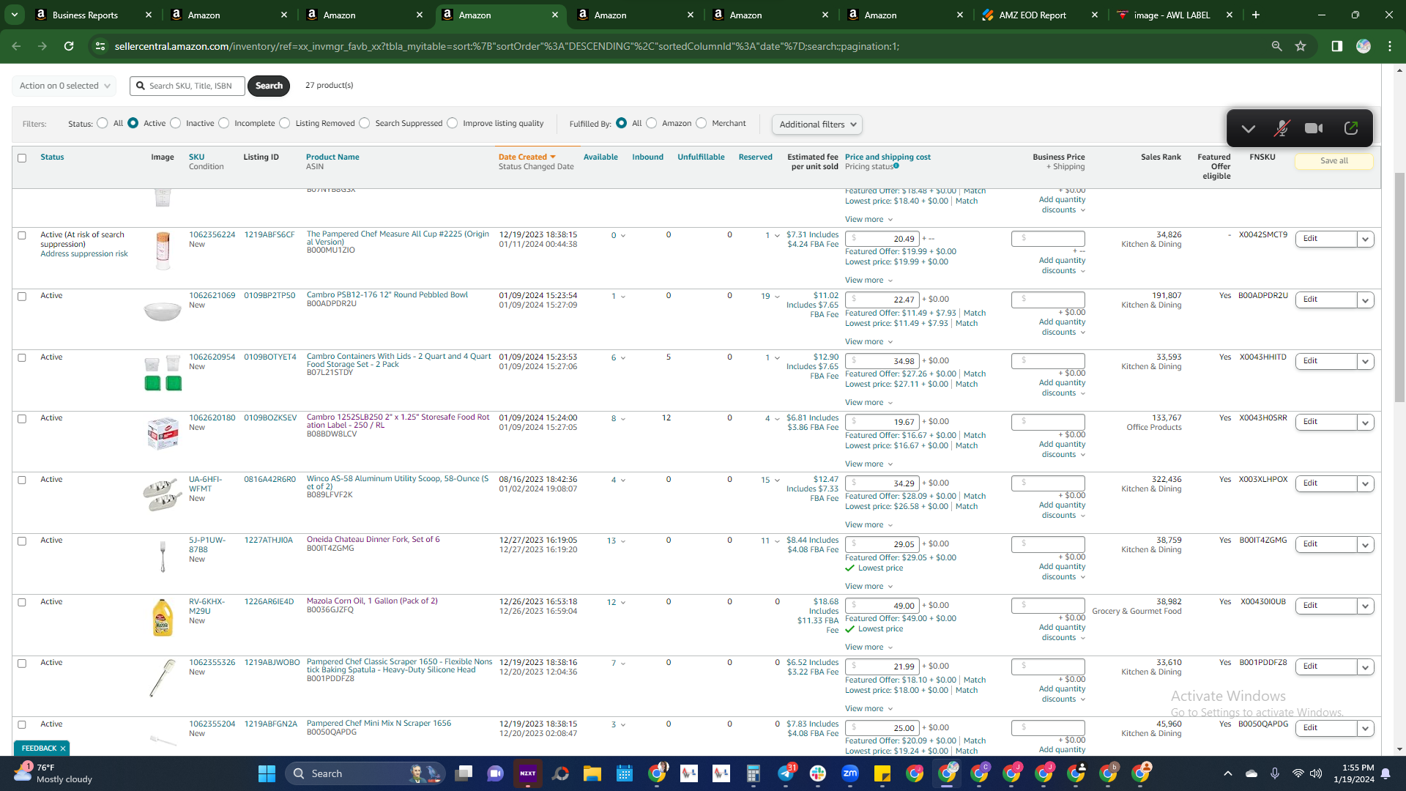Edit the Cambro Containers With Lids listing
Viewport: 1406px width, 791px height.
pyautogui.click(x=1326, y=361)
